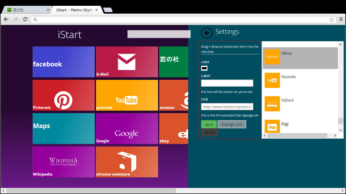This screenshot has width=346, height=194.
Task: Cancel the tile settings
Action: point(210,132)
